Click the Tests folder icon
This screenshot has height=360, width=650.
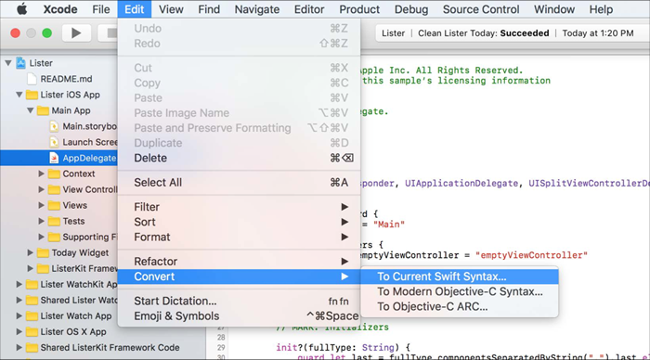tap(54, 221)
